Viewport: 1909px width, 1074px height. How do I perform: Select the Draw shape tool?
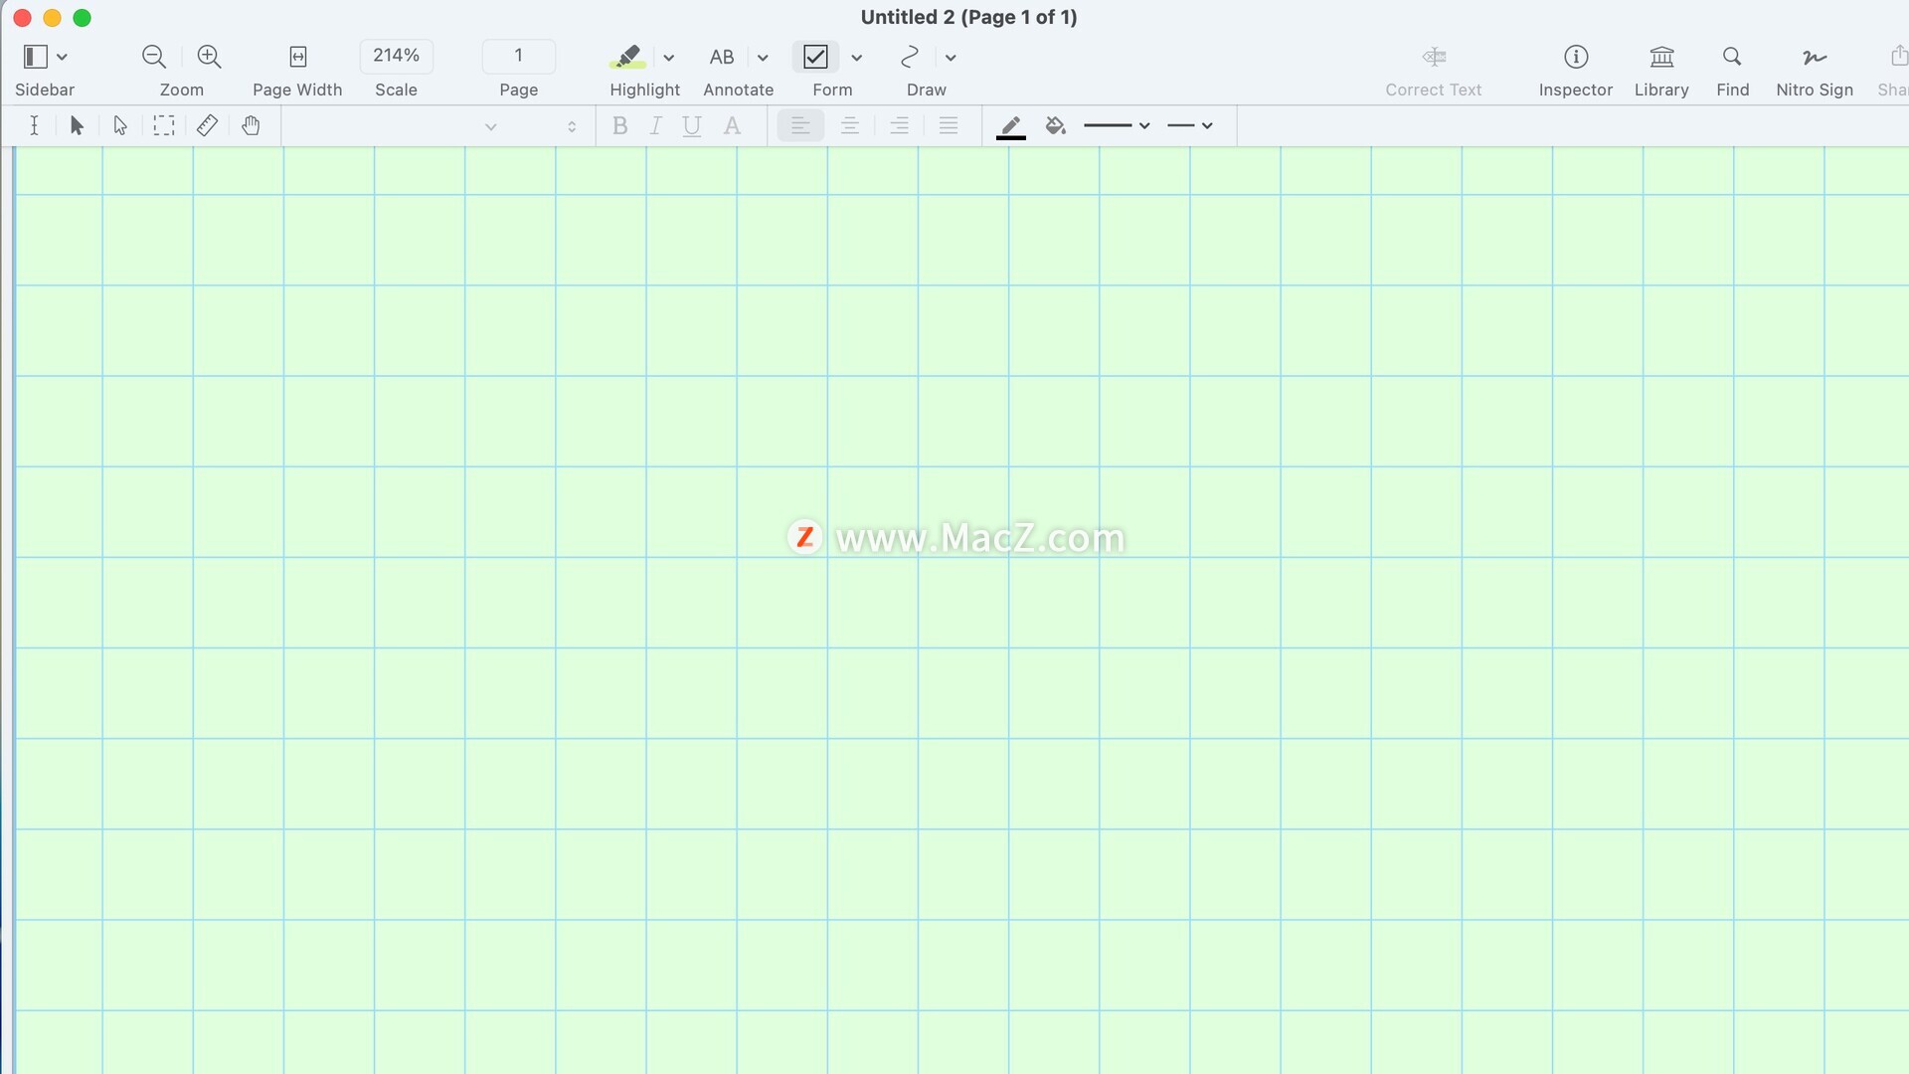point(909,57)
